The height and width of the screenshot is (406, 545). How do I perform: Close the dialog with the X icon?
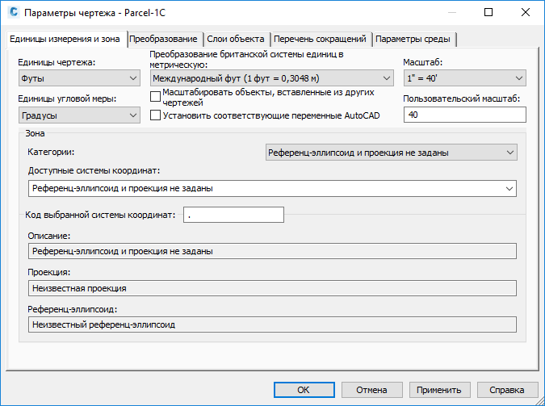click(526, 13)
